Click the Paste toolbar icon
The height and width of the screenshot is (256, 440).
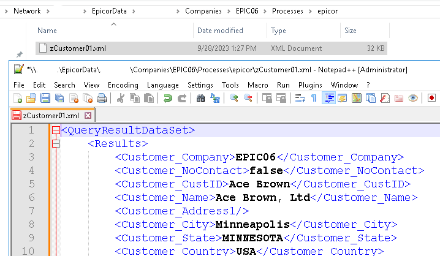pyautogui.click(x=149, y=98)
